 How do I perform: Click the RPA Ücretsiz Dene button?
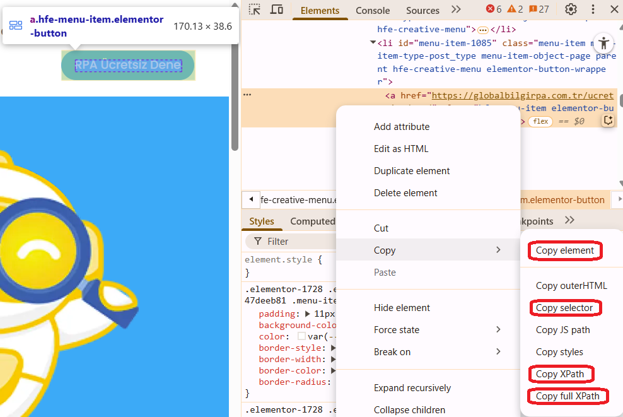128,66
